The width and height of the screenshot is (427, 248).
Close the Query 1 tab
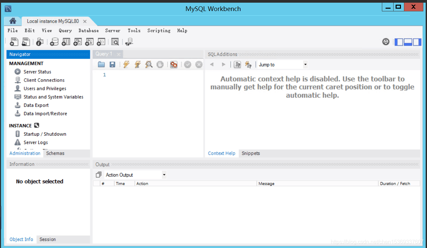coord(118,54)
